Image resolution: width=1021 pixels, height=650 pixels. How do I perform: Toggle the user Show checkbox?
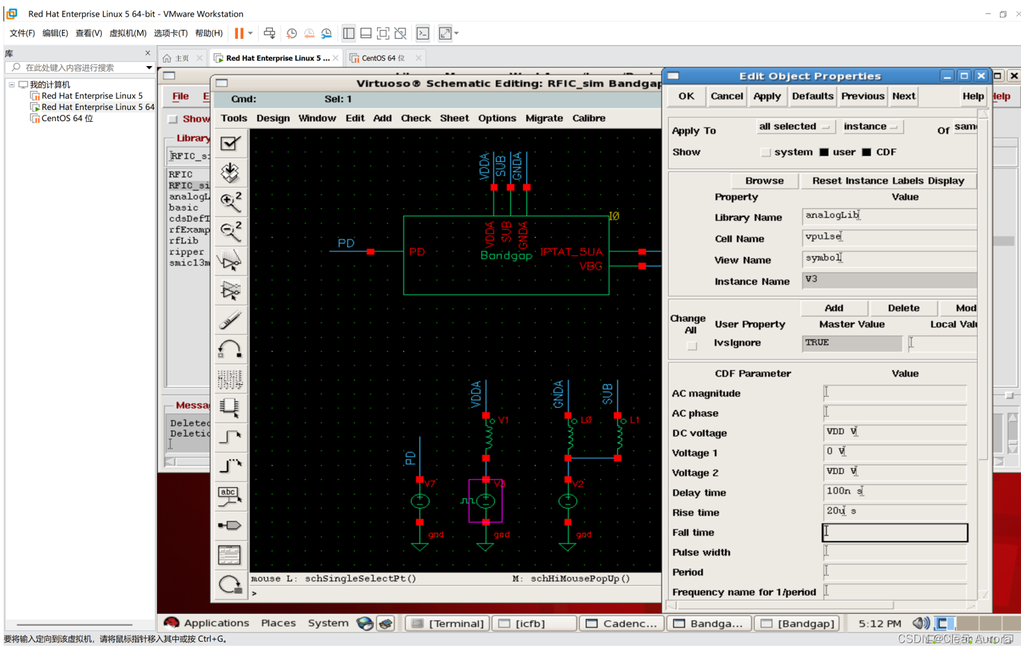click(x=824, y=152)
